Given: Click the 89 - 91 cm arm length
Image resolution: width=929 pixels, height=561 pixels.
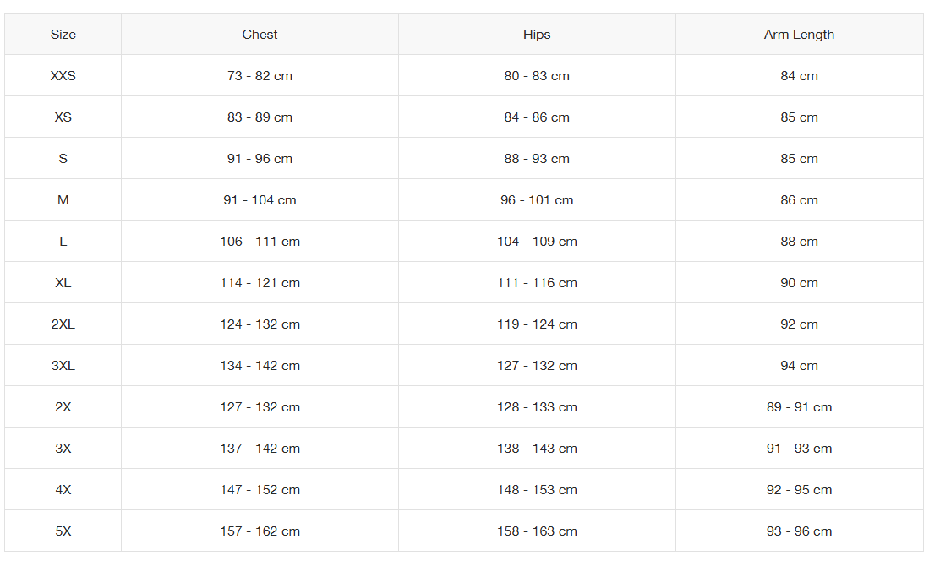Looking at the screenshot, I should click(799, 407).
